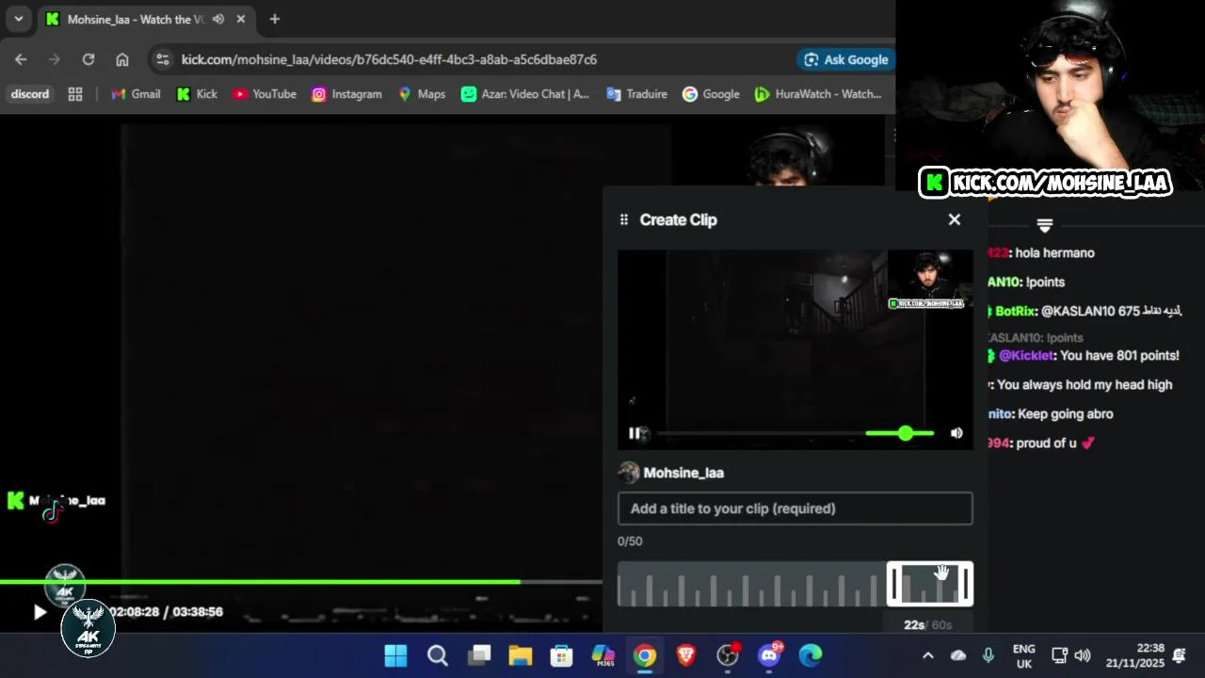This screenshot has height=678, width=1205.
Task: Click the BotRix chat username
Action: click(1015, 311)
